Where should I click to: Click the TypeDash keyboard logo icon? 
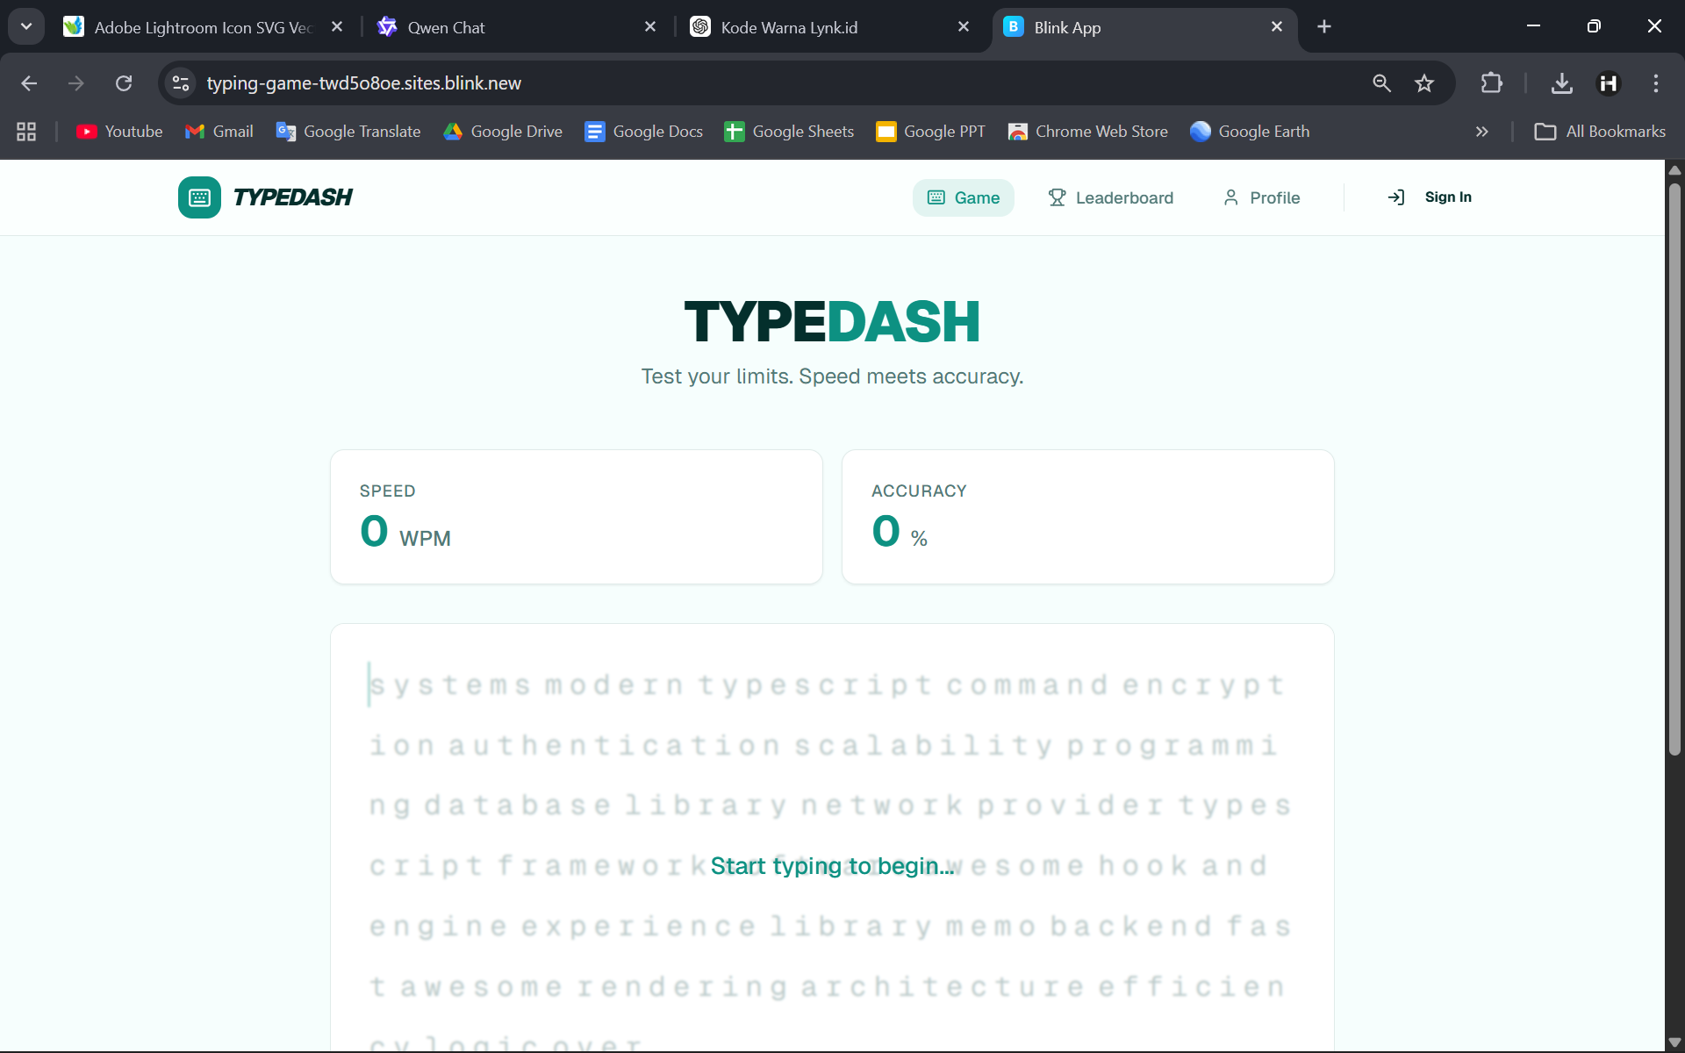[x=199, y=197]
